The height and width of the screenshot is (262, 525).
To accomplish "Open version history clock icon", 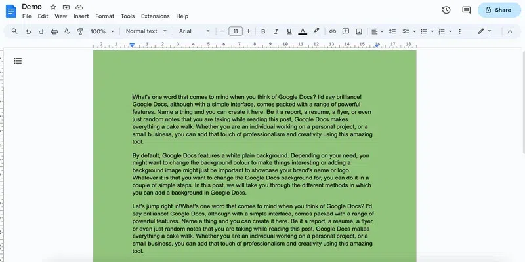I will tap(446, 10).
